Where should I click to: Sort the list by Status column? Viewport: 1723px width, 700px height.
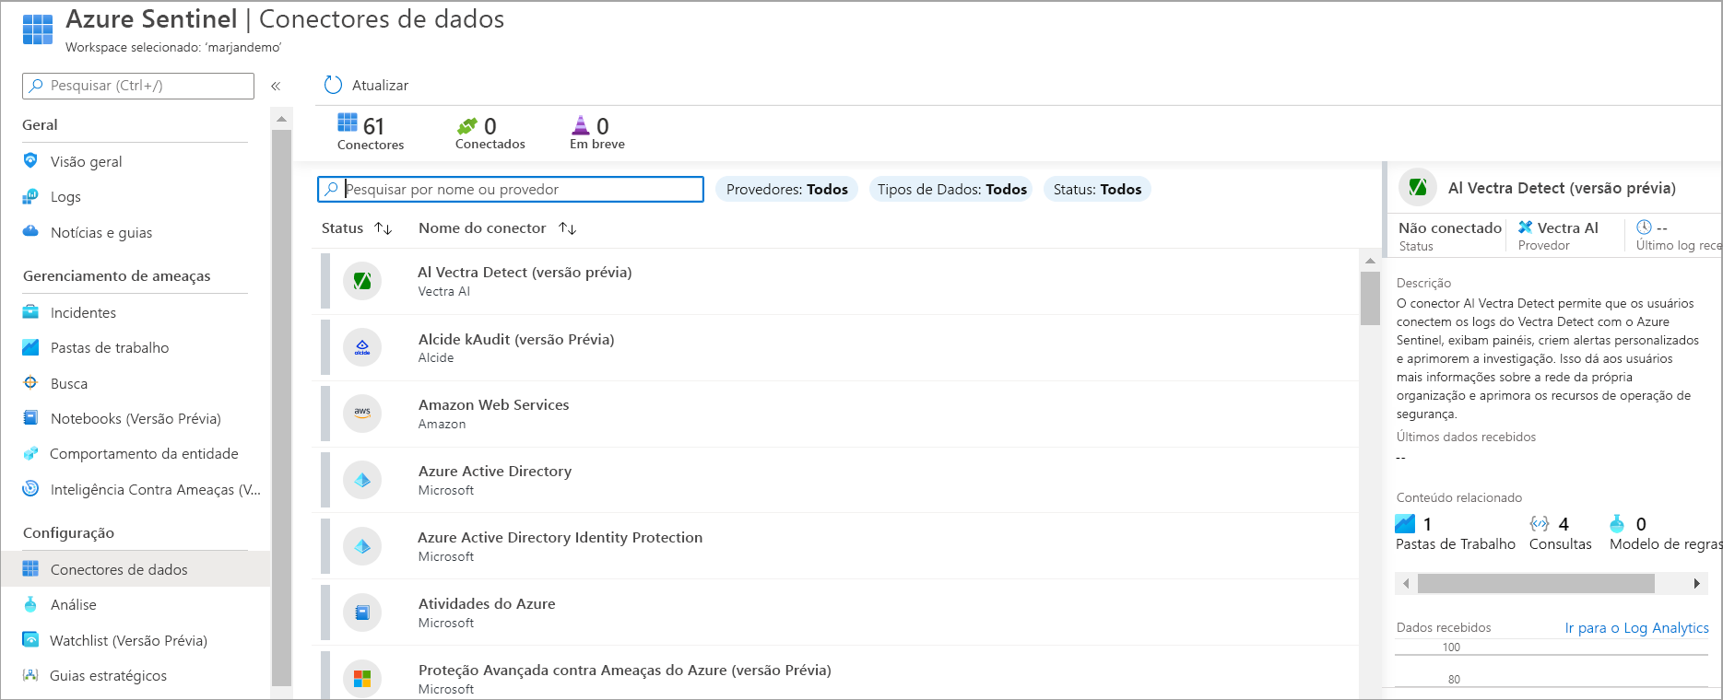click(x=357, y=227)
